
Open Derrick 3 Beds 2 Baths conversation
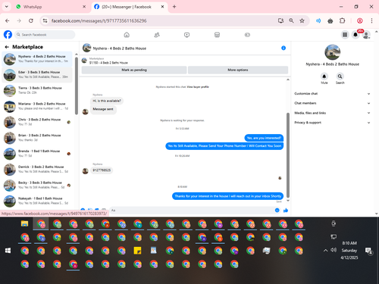pyautogui.click(x=37, y=170)
